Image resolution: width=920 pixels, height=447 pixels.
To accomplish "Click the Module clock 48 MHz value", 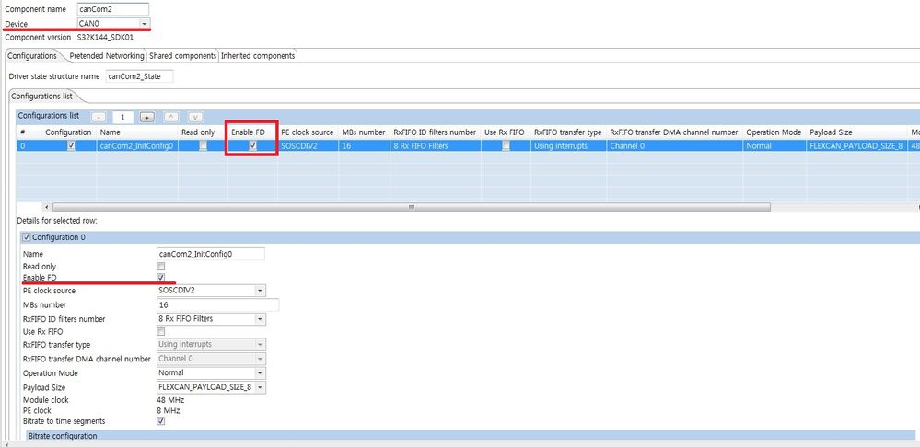I will point(170,400).
